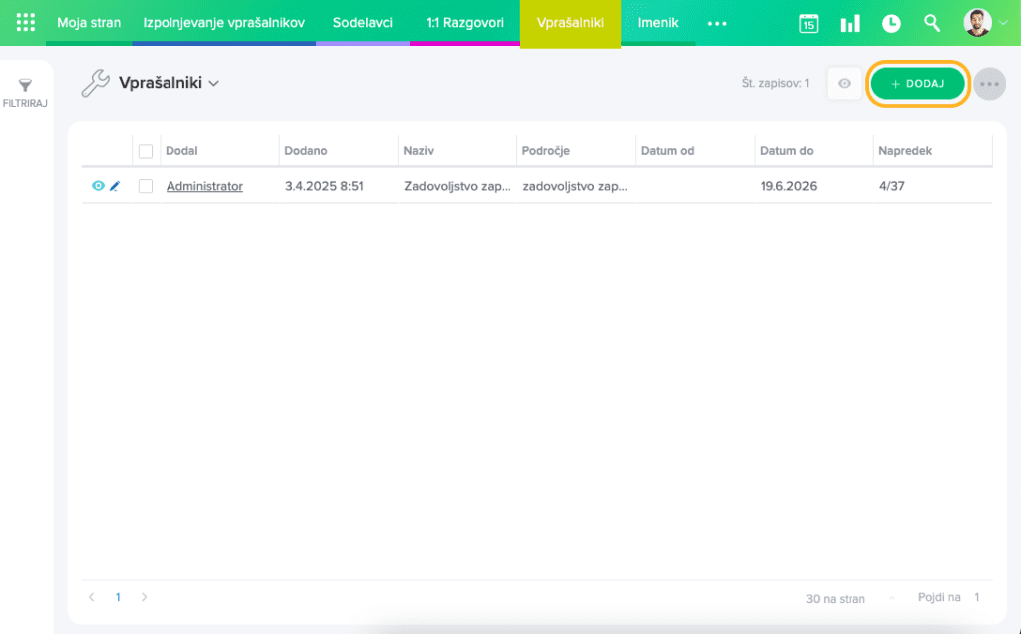View the row using blue eye icon
The width and height of the screenshot is (1021, 634).
point(98,186)
